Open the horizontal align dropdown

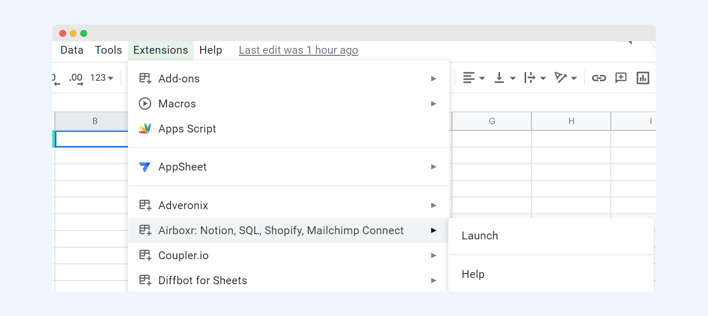pos(474,78)
